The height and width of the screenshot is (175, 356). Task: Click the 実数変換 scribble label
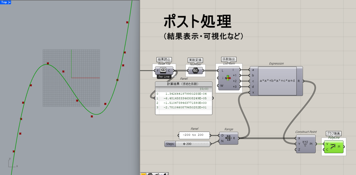pos(196,60)
